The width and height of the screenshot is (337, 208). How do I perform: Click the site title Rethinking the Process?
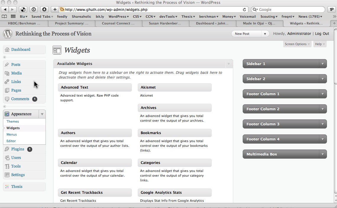[x=53, y=34]
